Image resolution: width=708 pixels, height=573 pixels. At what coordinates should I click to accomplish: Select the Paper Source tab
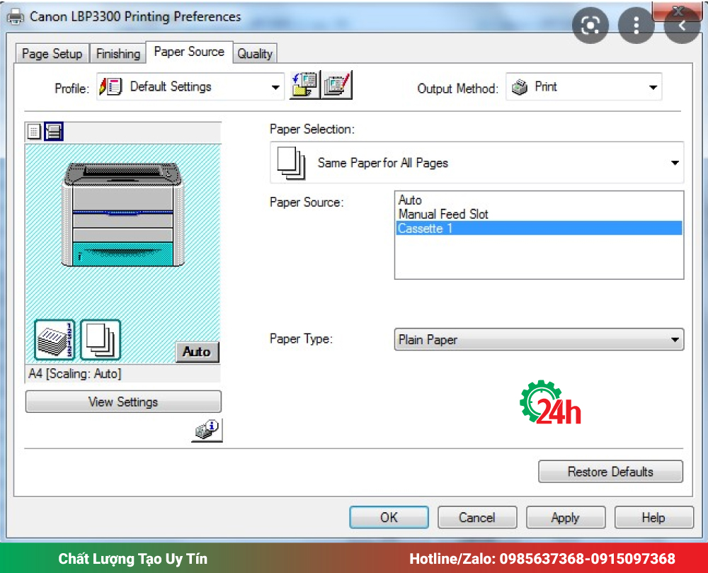point(189,52)
